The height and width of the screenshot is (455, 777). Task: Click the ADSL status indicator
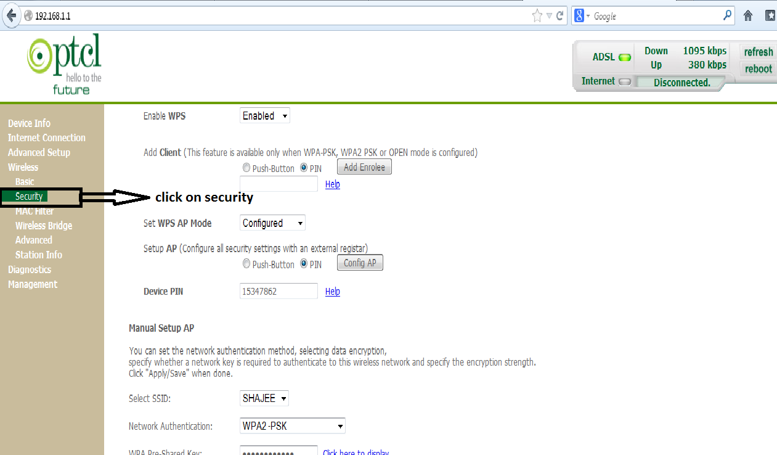(624, 57)
